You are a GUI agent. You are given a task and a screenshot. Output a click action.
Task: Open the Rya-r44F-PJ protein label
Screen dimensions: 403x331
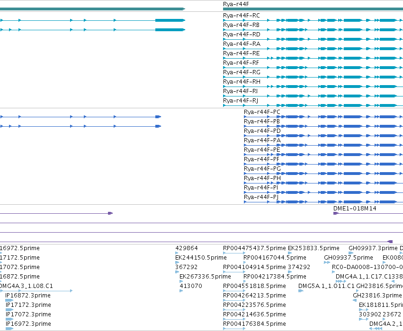[x=261, y=197]
